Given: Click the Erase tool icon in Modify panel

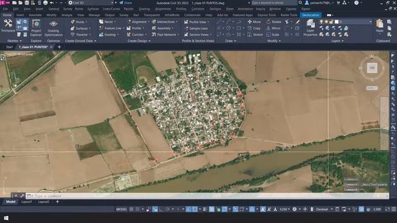Looking at the screenshot, I should click(298, 22).
